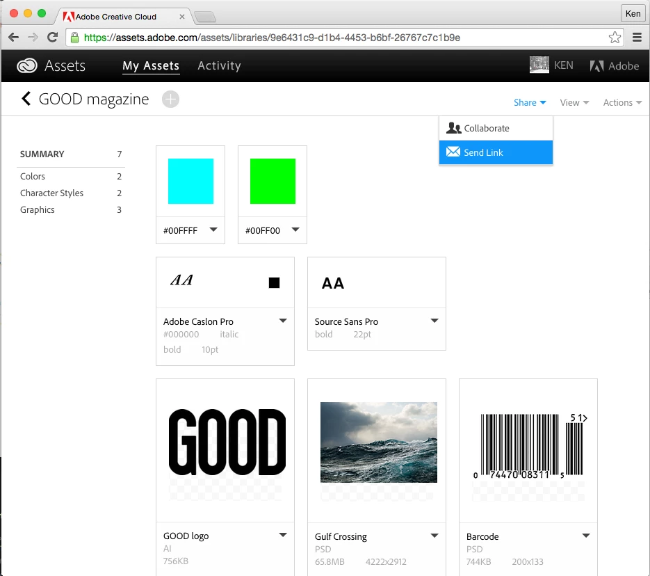
Task: Click the Adobe Caslon Pro name
Action: pos(198,321)
